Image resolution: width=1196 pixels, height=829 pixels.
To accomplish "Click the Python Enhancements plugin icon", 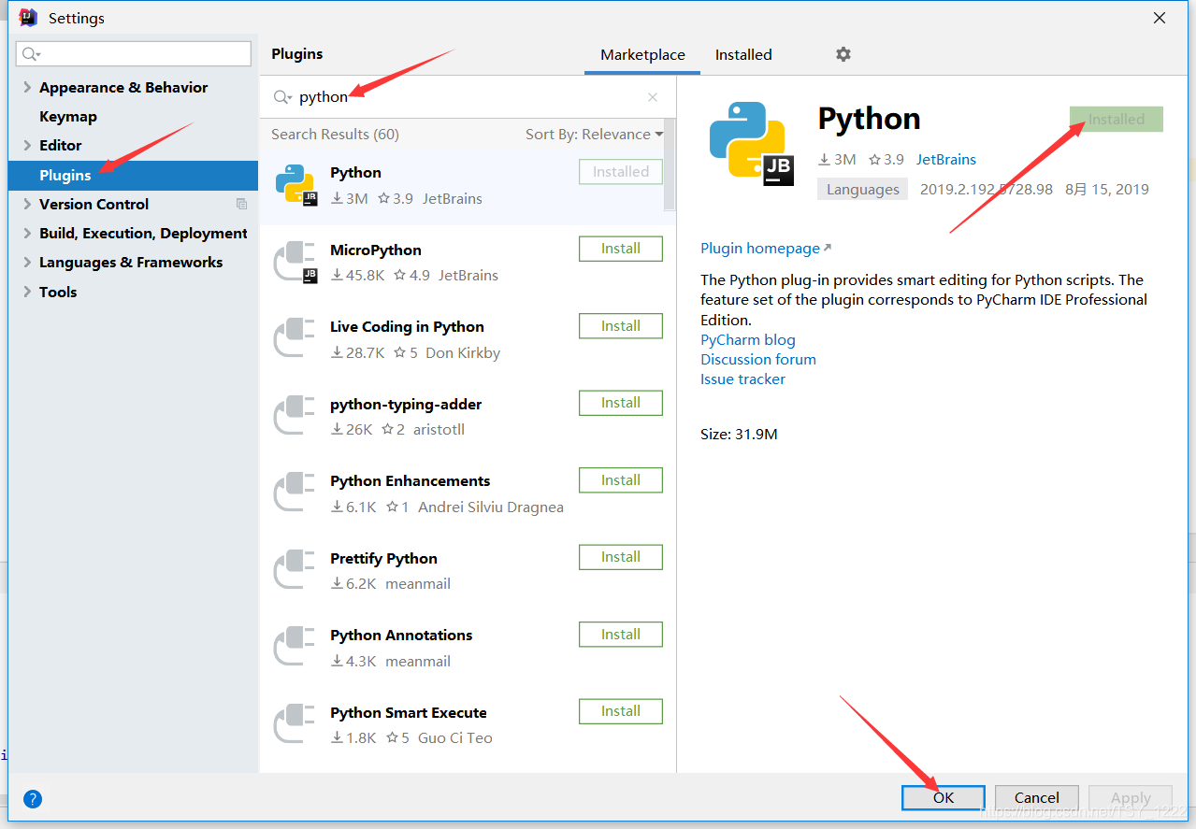I will coord(295,493).
